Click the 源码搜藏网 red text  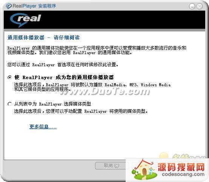point(181,167)
